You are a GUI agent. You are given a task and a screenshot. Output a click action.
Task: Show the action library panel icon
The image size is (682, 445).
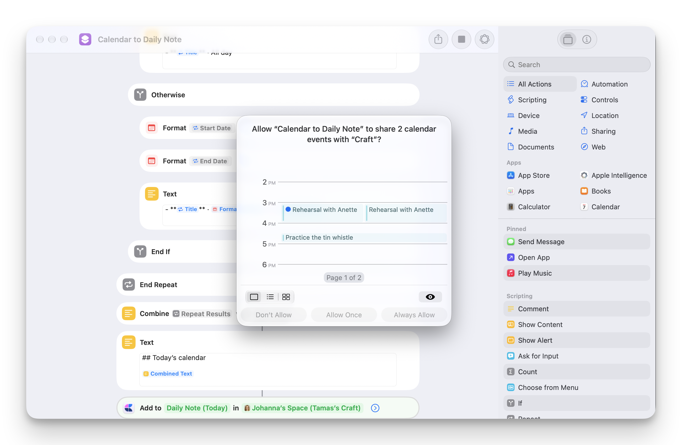point(568,39)
